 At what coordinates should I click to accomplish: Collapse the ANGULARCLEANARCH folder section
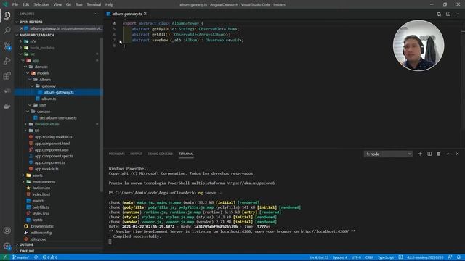60,35
